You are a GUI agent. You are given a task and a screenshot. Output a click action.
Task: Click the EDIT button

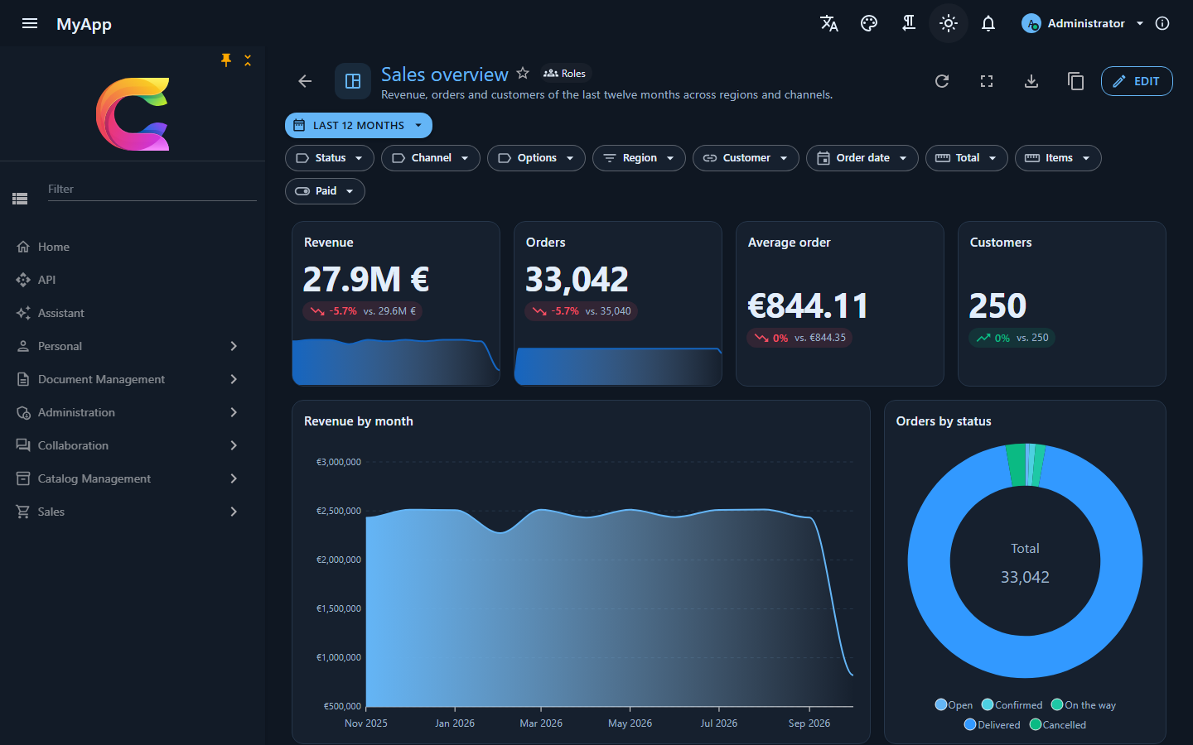(x=1137, y=81)
